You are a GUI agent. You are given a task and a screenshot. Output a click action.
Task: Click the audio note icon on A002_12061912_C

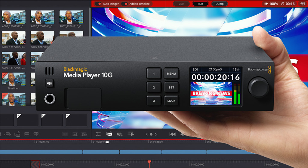coord(4,21)
